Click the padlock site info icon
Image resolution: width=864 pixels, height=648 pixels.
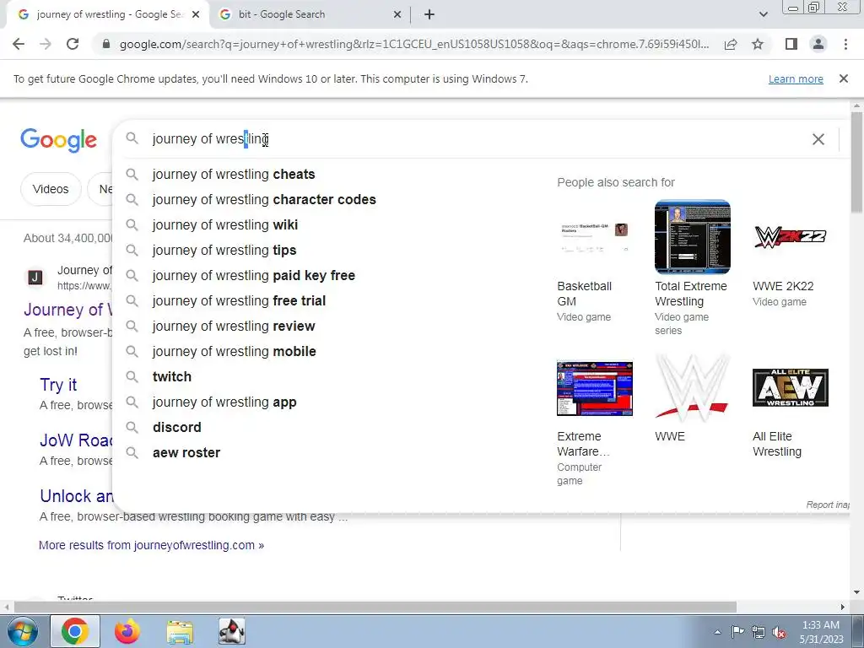(106, 44)
